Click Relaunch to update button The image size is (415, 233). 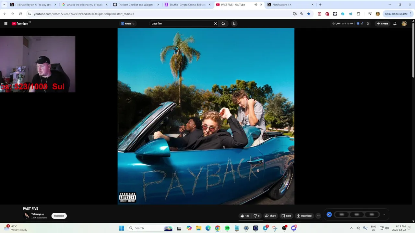point(396,14)
